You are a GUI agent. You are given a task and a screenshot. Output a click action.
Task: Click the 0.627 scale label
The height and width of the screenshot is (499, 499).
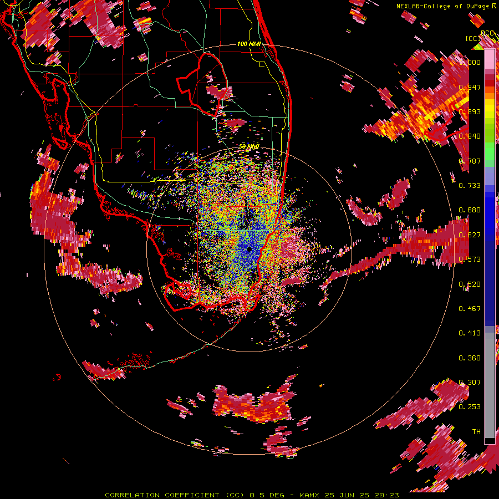click(470, 235)
